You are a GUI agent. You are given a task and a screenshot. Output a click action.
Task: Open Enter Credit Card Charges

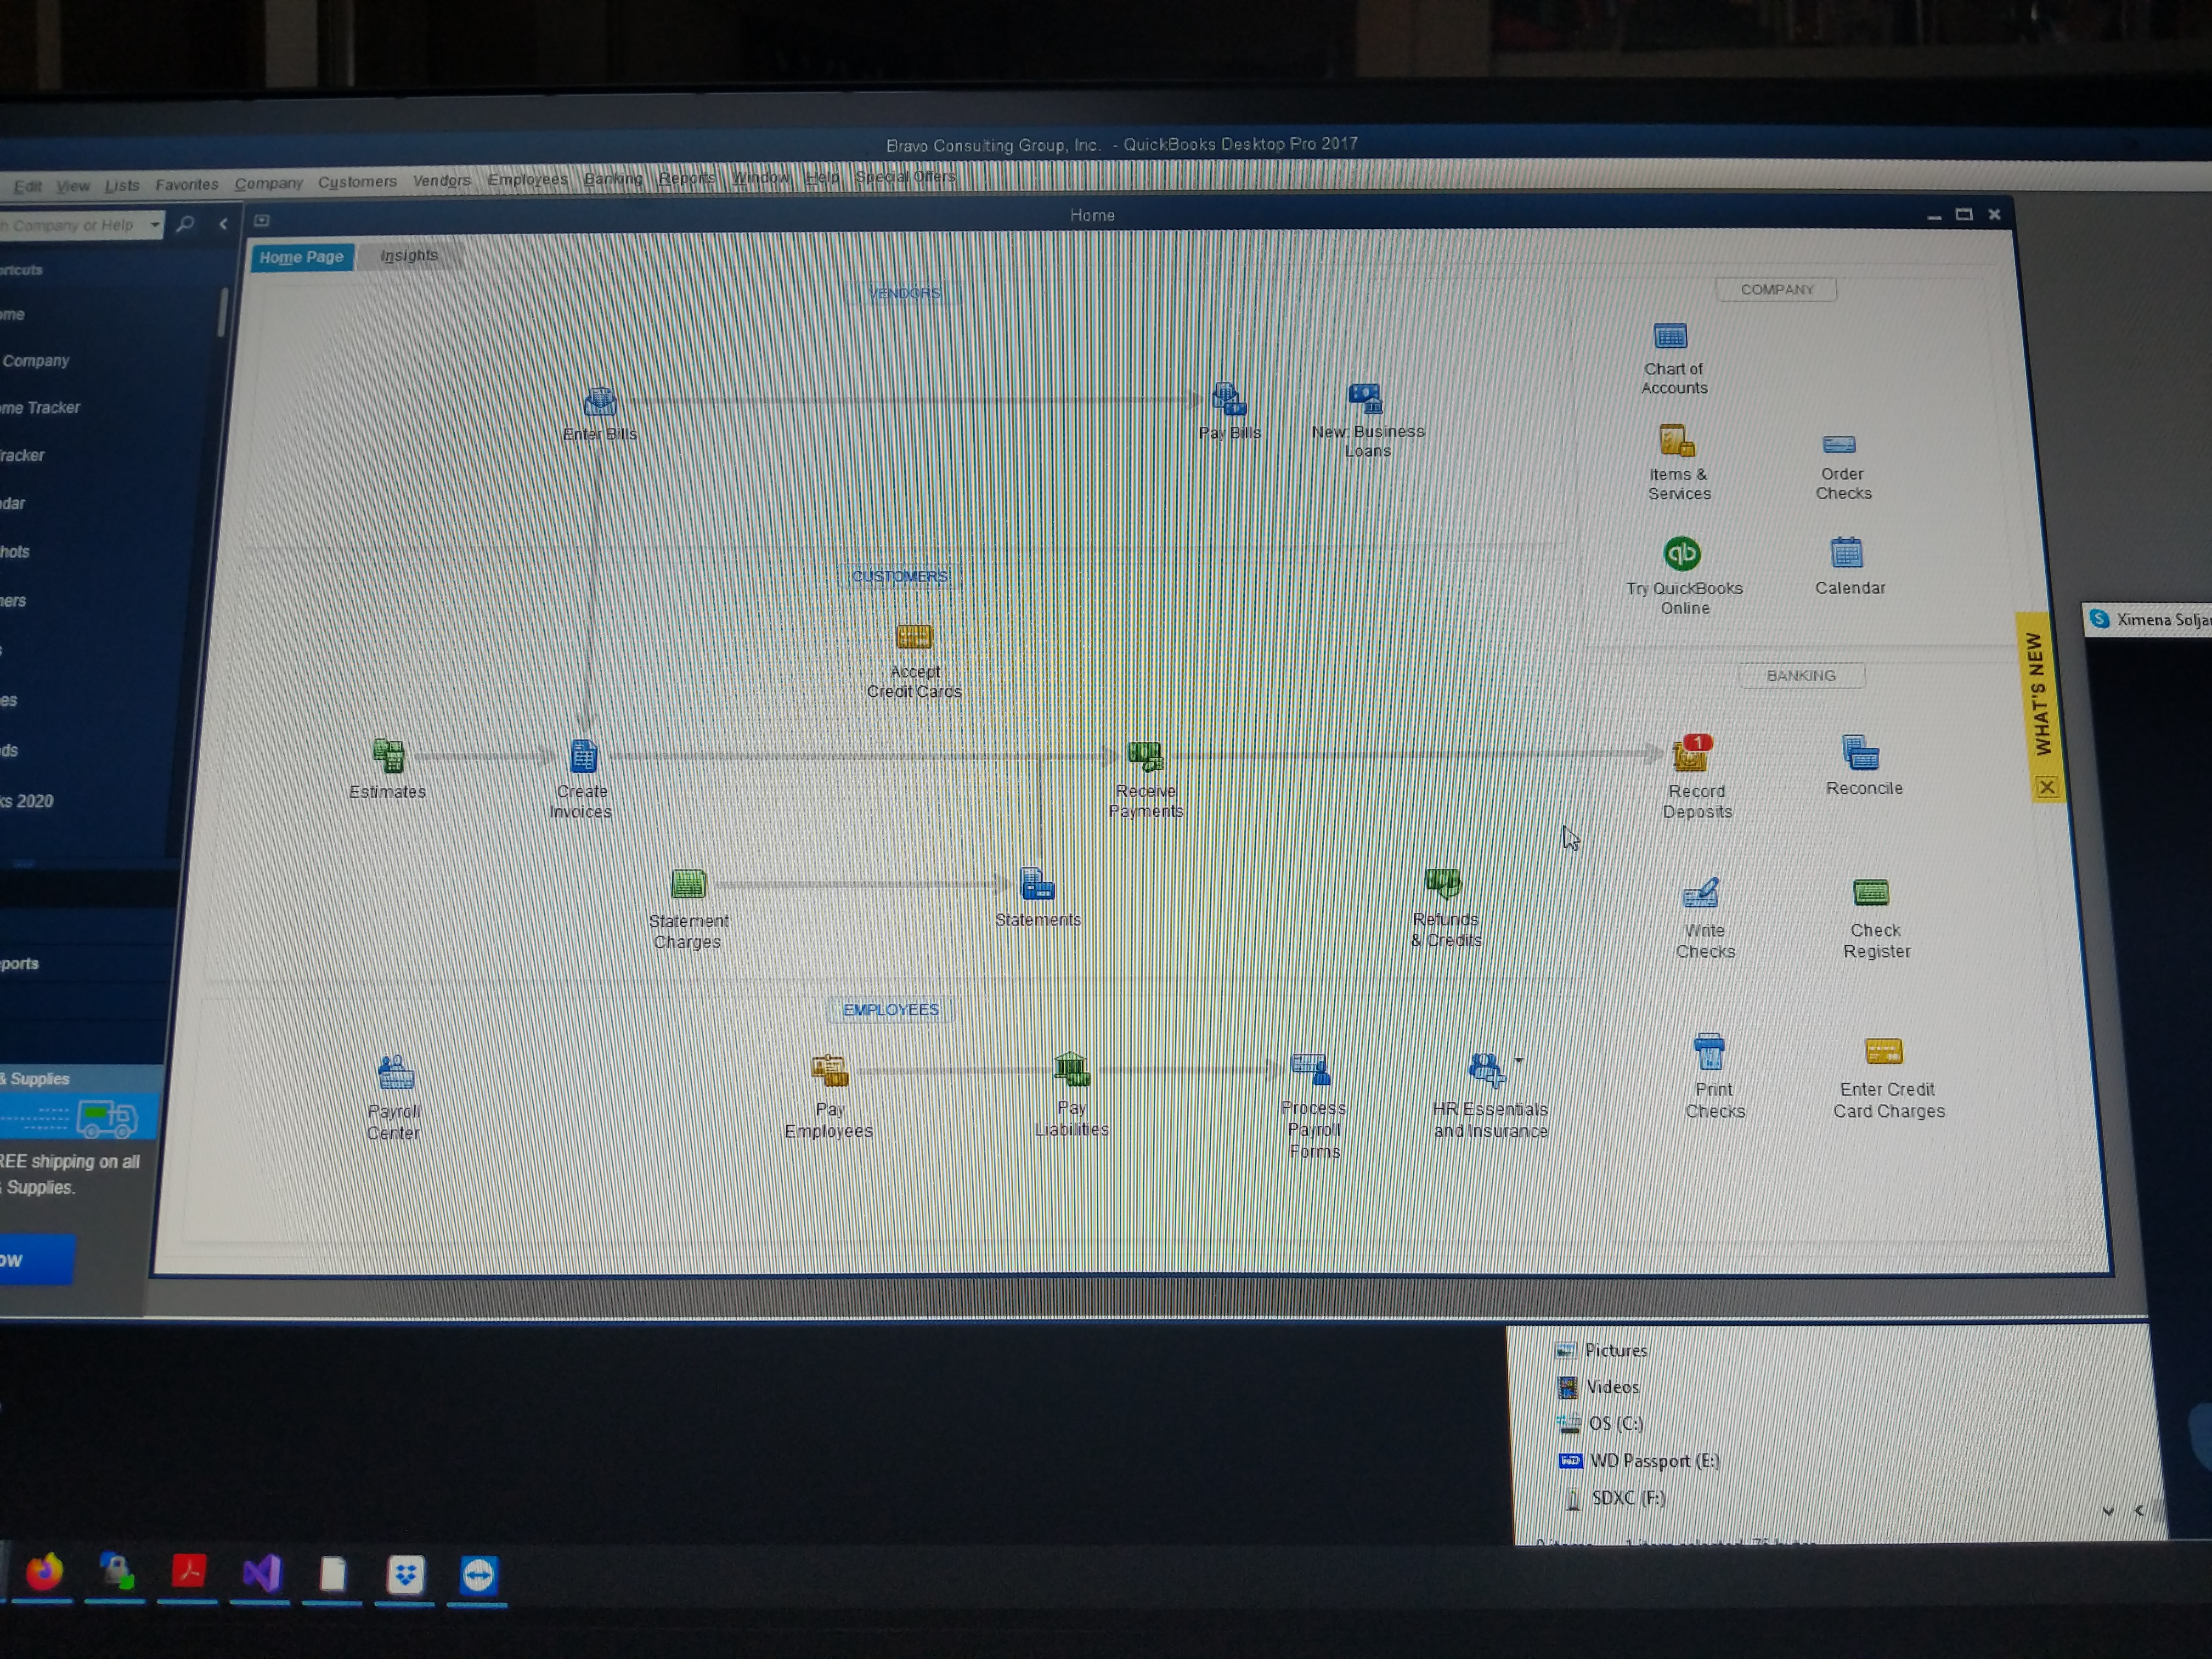coord(1883,1052)
